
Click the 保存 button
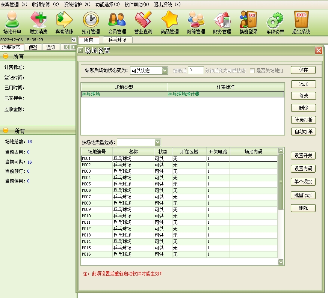click(x=303, y=70)
